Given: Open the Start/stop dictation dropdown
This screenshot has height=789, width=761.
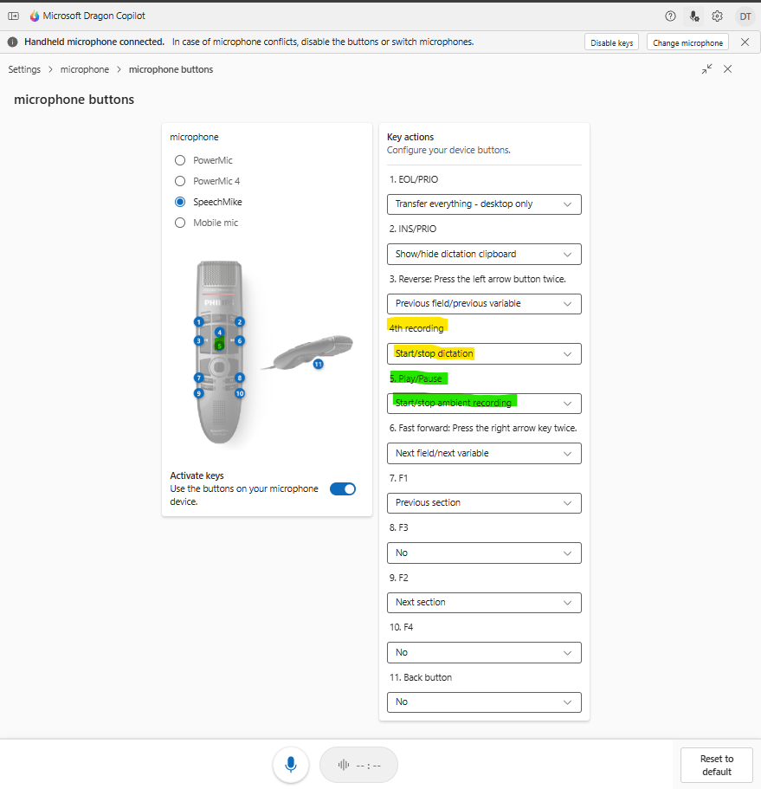Looking at the screenshot, I should pyautogui.click(x=484, y=353).
